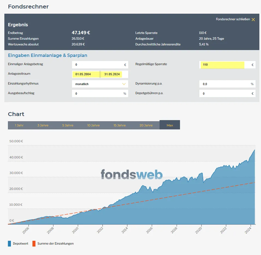Switch chart to the 1 Jahr tab
The image size is (261, 255).
point(19,125)
